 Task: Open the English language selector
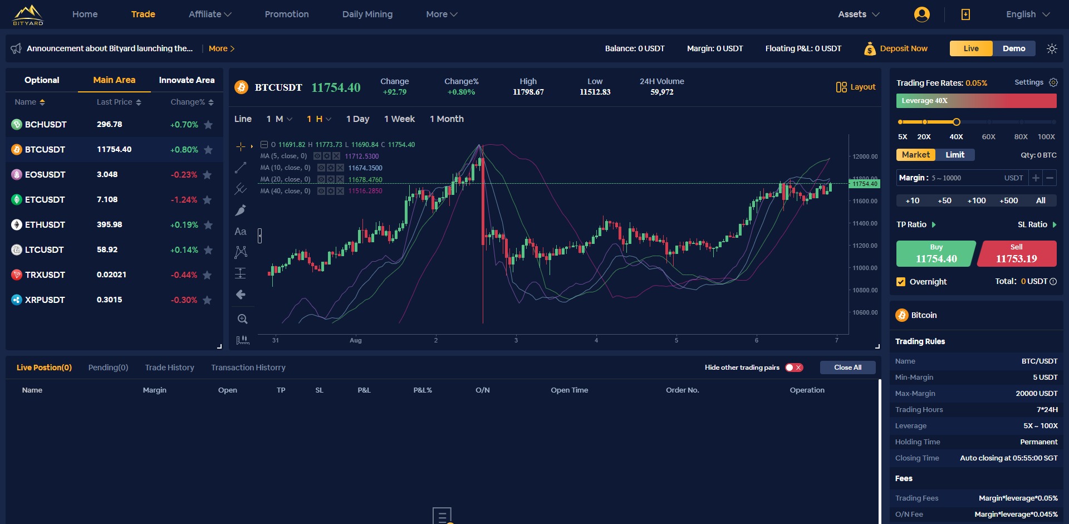[x=1026, y=14]
